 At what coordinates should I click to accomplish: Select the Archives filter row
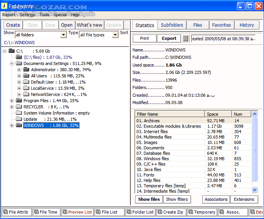click(170, 121)
